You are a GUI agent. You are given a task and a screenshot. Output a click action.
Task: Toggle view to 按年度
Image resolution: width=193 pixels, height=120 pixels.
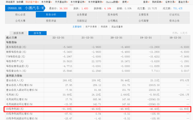pos(37,33)
